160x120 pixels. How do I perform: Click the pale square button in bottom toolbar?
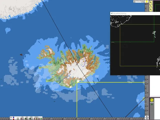coord(18,119)
